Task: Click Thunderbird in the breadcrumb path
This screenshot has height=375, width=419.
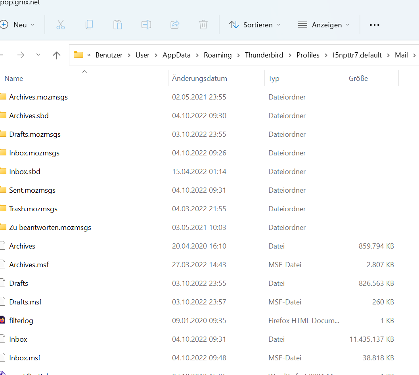Action: [264, 55]
